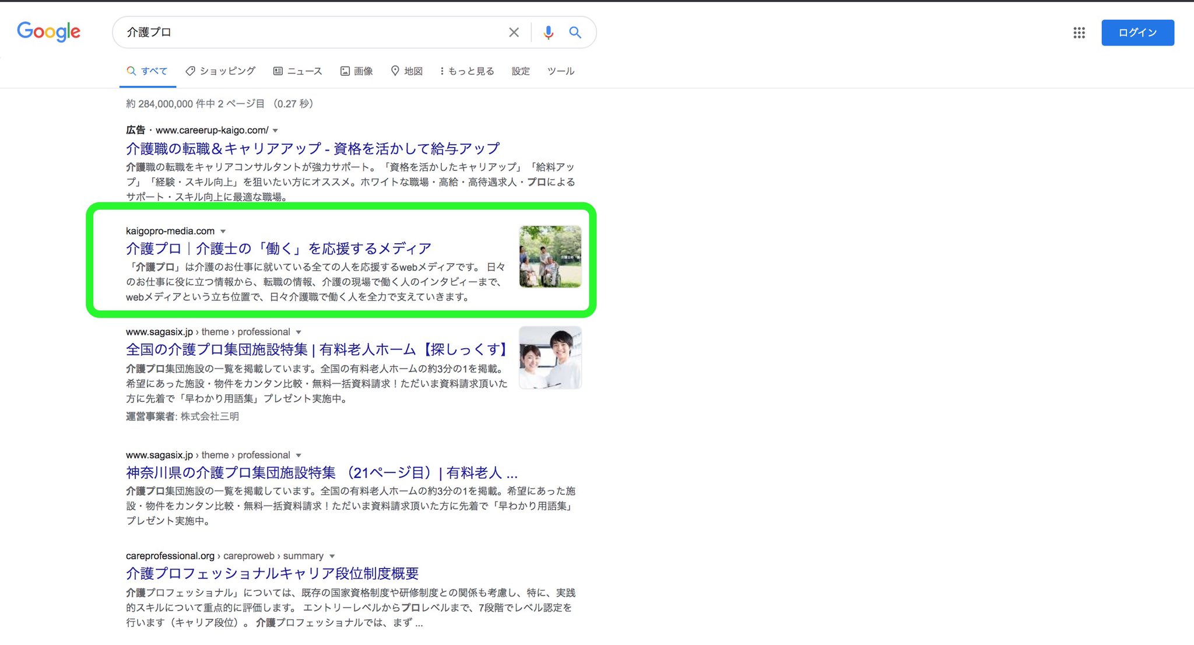Expand arrow beside sagasix.jp 神奈川県 result URL
1194x645 pixels.
coord(298,455)
